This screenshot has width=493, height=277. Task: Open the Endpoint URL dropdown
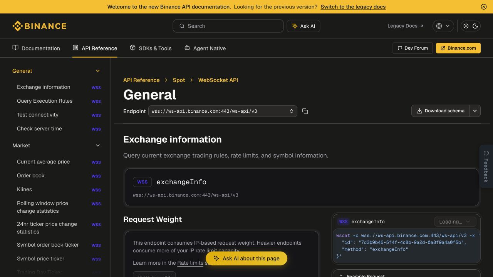[223, 111]
